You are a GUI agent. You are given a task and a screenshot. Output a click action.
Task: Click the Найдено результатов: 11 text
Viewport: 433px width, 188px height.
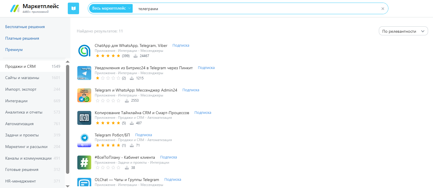pos(100,31)
